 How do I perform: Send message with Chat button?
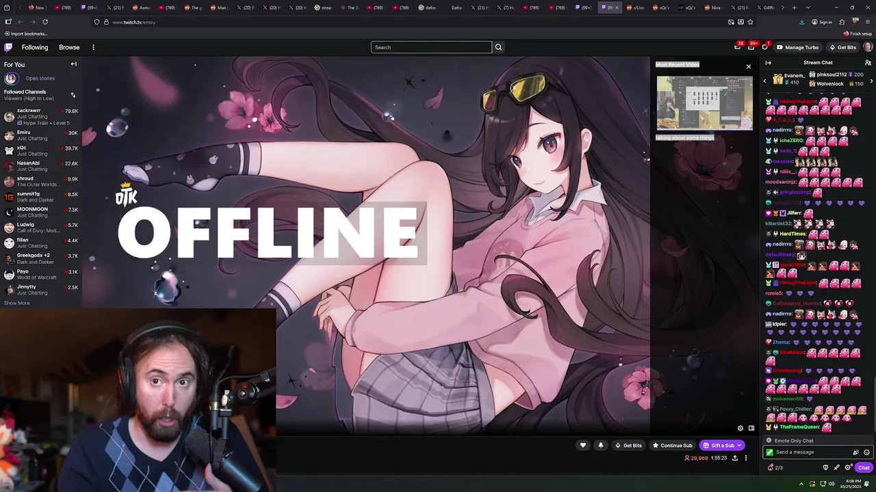(864, 467)
